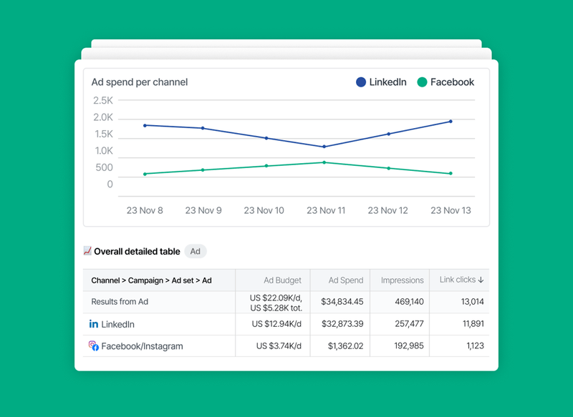Image resolution: width=573 pixels, height=417 pixels.
Task: Click the LinkedIn data point at 23 Nov 13
Action: coord(451,122)
